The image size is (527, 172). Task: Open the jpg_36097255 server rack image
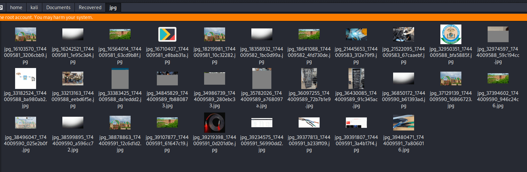tap(309, 78)
